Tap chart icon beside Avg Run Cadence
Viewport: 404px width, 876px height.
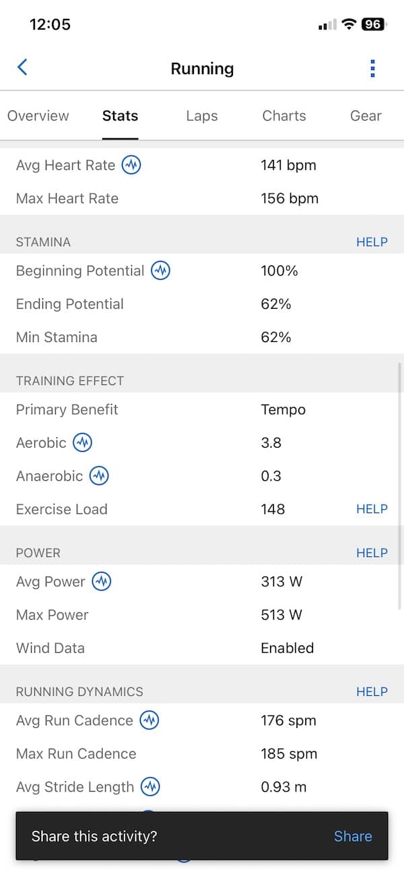click(x=149, y=721)
